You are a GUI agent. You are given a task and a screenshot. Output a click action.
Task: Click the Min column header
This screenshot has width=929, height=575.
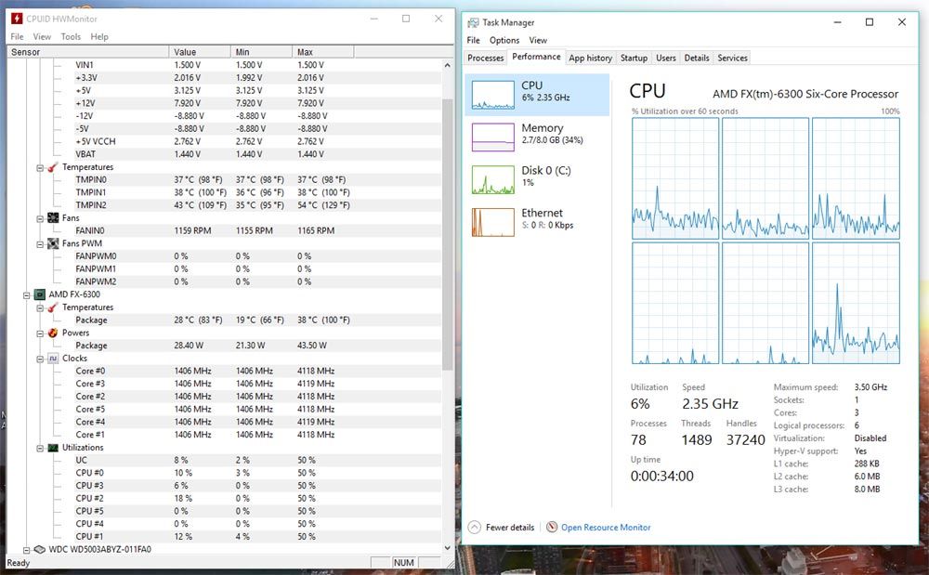(x=261, y=52)
